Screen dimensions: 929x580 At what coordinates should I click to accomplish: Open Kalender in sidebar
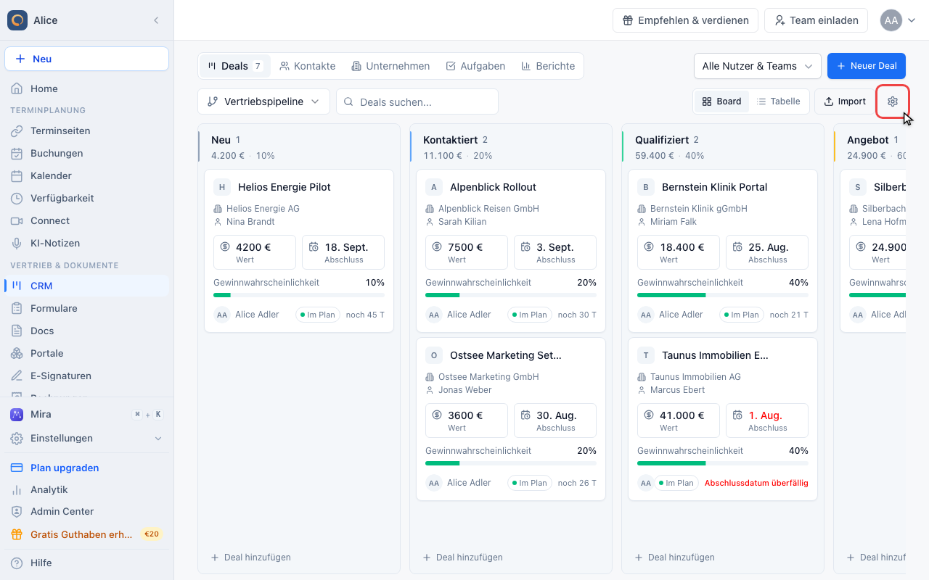pos(87,176)
